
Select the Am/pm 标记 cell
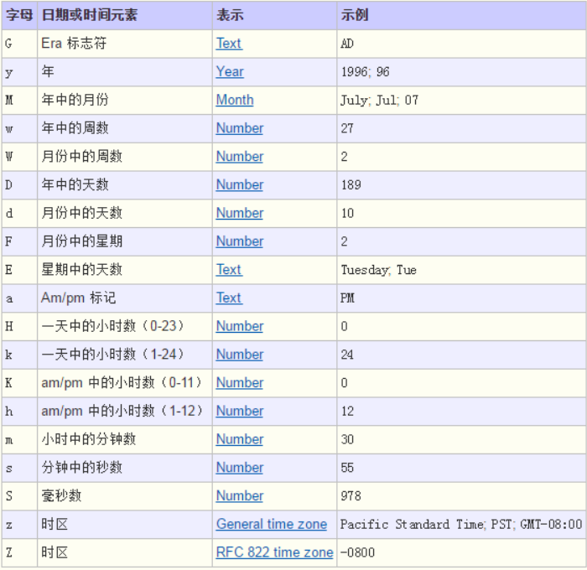click(x=125, y=298)
